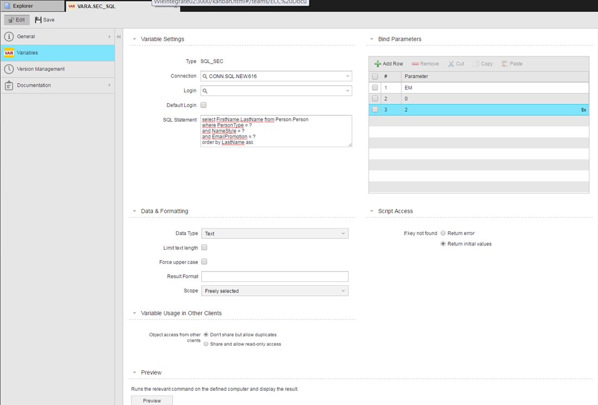Viewport: 598px width, 405px height.
Task: Enable Limit text length checkbox
Action: [204, 248]
